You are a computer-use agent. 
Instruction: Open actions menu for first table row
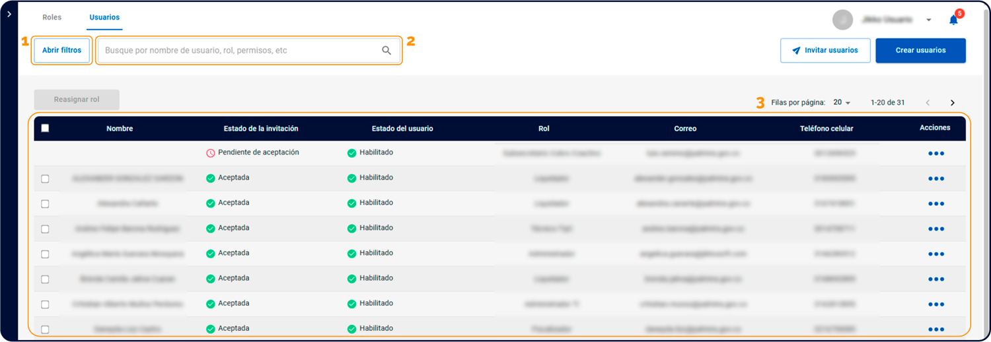point(936,154)
